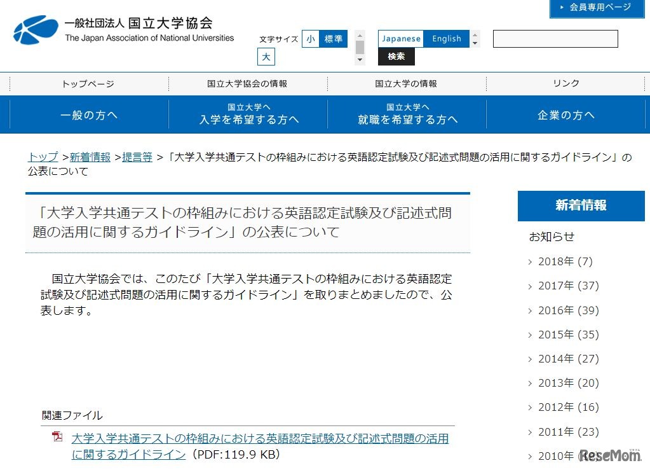Expand 2013年 (20) news archive
Image resolution: width=650 pixels, height=470 pixels.
(x=568, y=383)
